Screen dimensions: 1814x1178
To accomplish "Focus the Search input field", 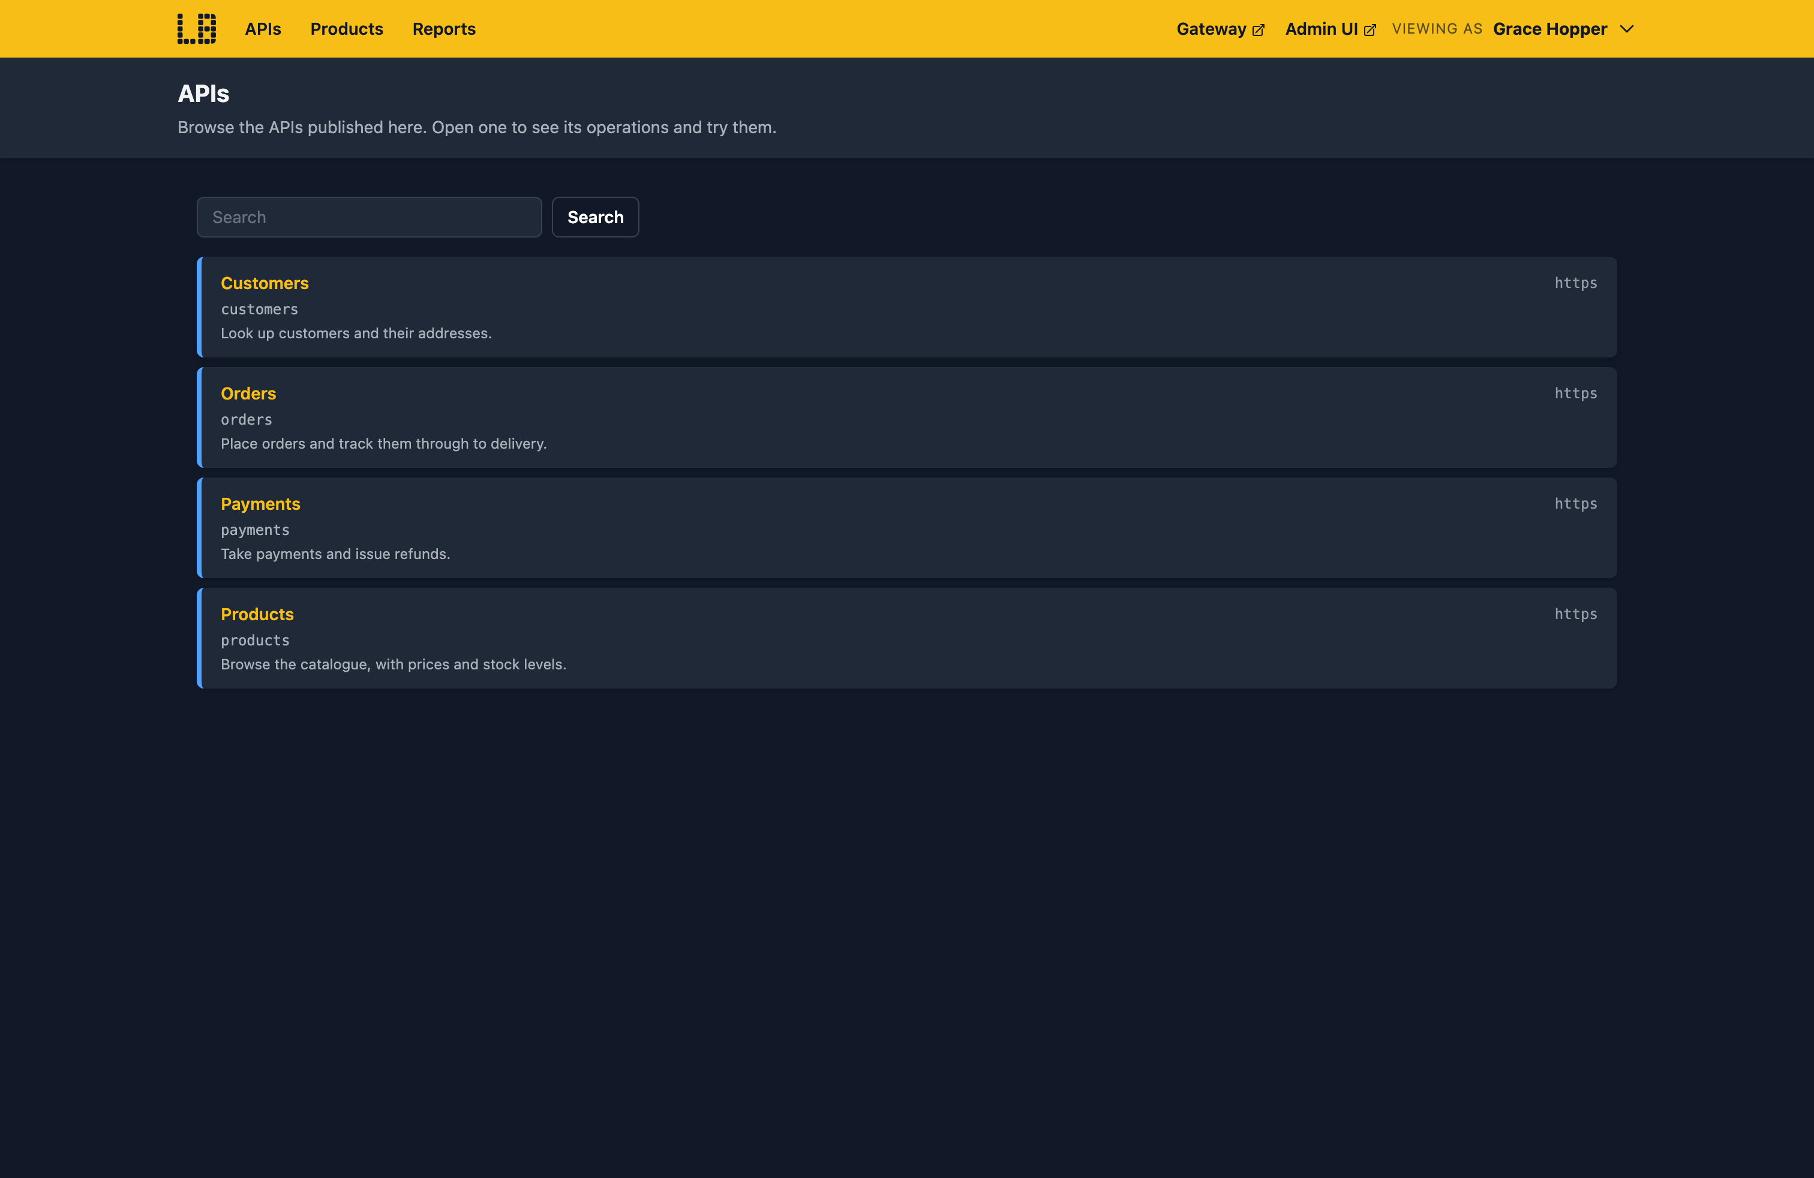I will (x=370, y=217).
